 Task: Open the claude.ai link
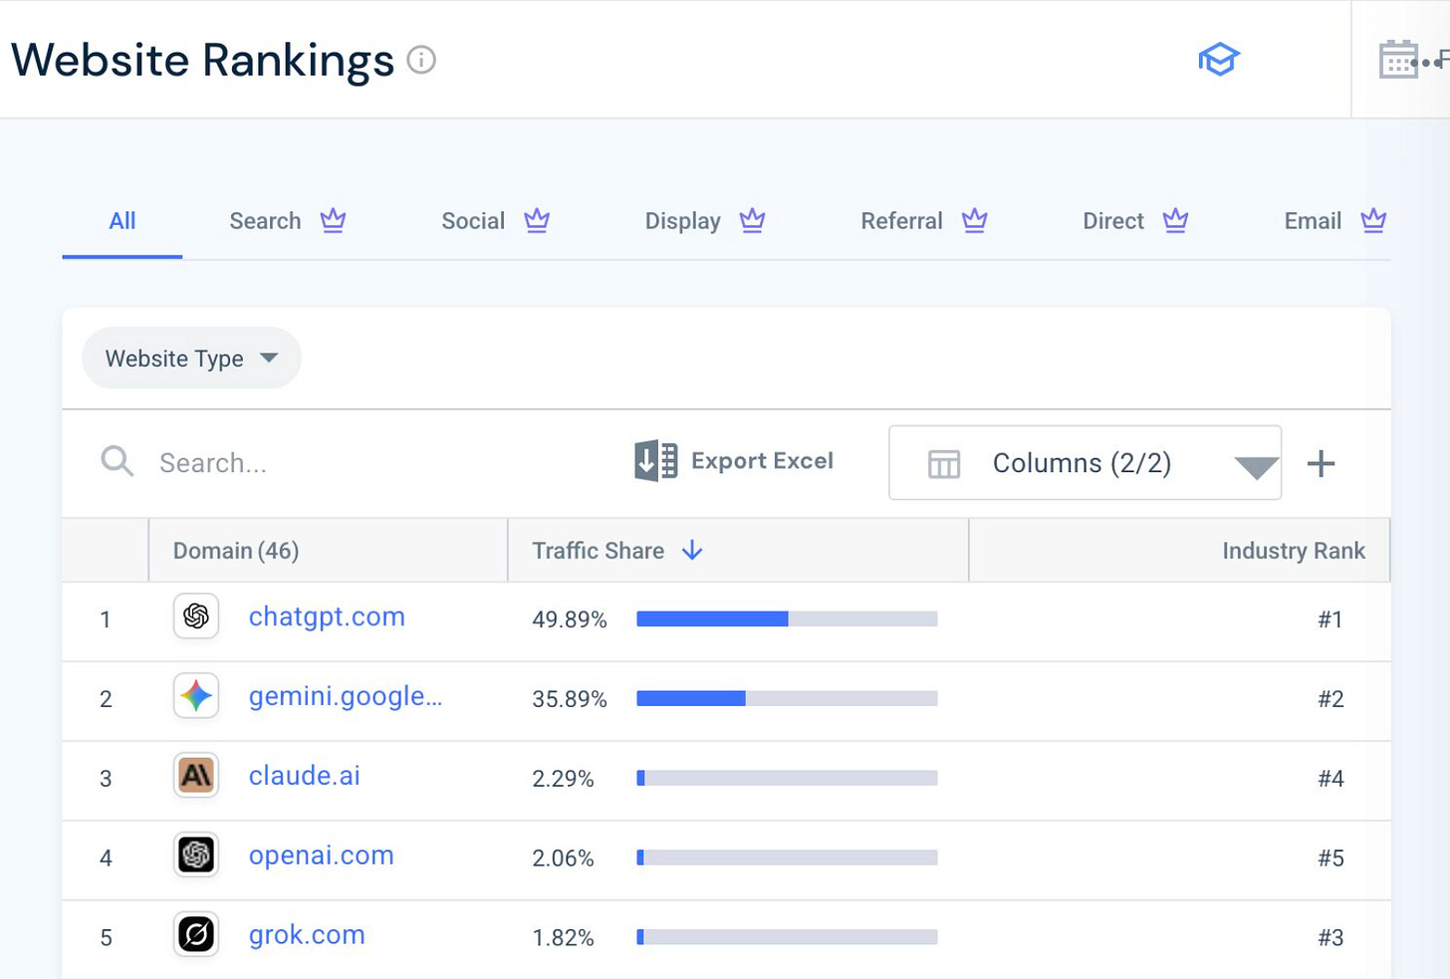304,776
